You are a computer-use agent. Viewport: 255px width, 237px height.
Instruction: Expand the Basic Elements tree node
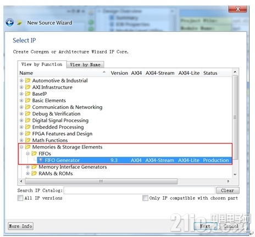coord(21,101)
